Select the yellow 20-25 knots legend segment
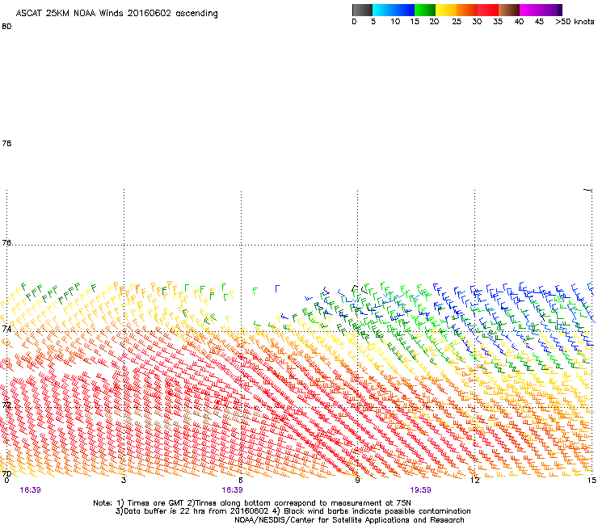Image resolution: width=598 pixels, height=525 pixels. [x=446, y=10]
